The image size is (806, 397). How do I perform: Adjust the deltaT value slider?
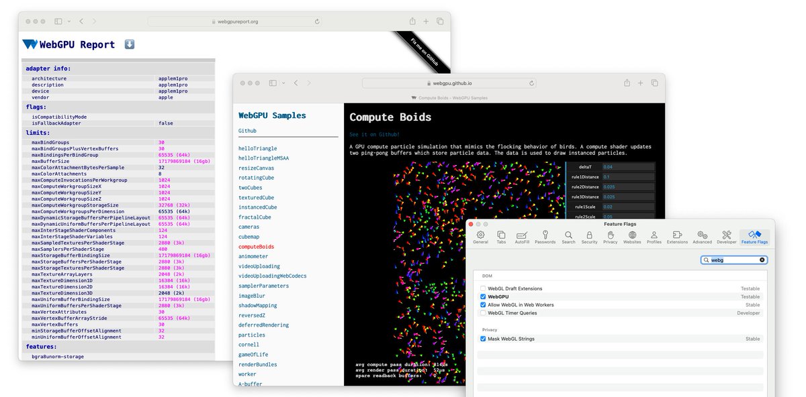[628, 167]
